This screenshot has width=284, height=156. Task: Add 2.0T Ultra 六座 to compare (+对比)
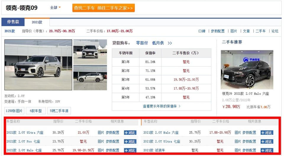(130, 133)
